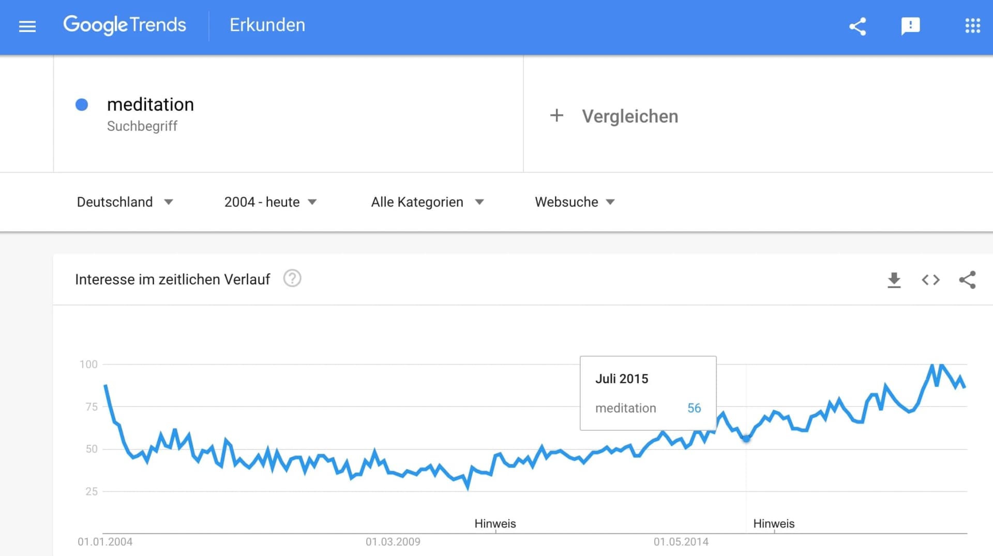This screenshot has height=556, width=993.
Task: Open the help tooltip beside the chart title
Action: (x=292, y=278)
